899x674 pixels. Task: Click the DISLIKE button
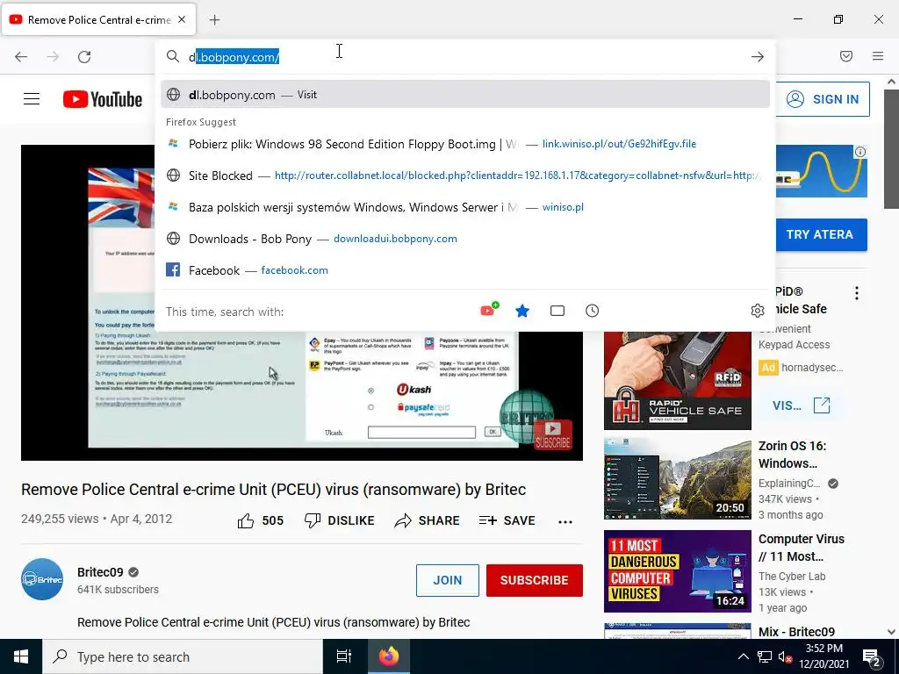(340, 520)
